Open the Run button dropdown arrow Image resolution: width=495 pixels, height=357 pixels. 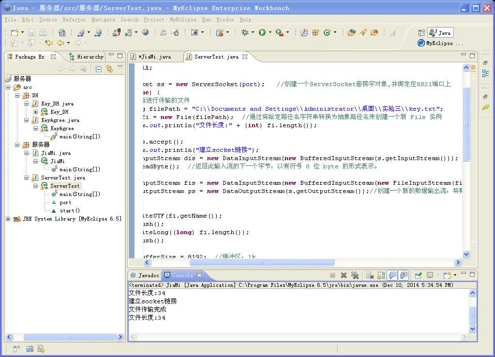pyautogui.click(x=270, y=32)
